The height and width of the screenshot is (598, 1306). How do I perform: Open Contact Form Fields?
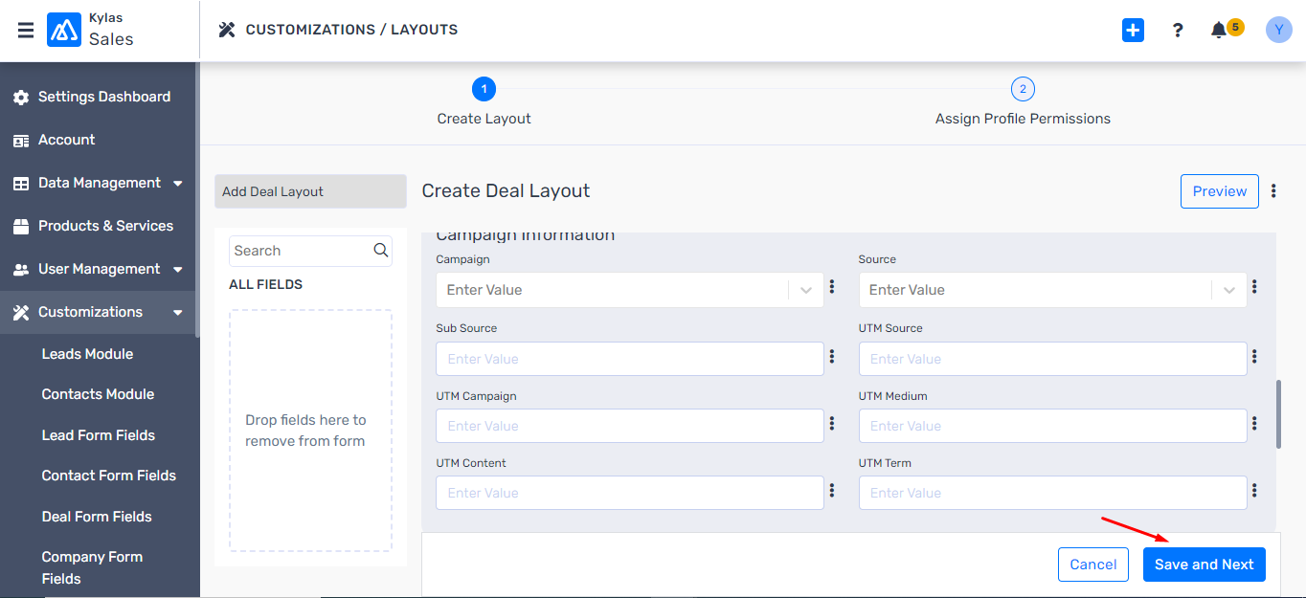coord(109,476)
